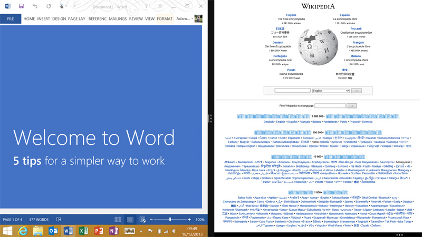This screenshot has width=422, height=237.
Task: Switch to the HOME ribbon tab
Action: tap(29, 19)
